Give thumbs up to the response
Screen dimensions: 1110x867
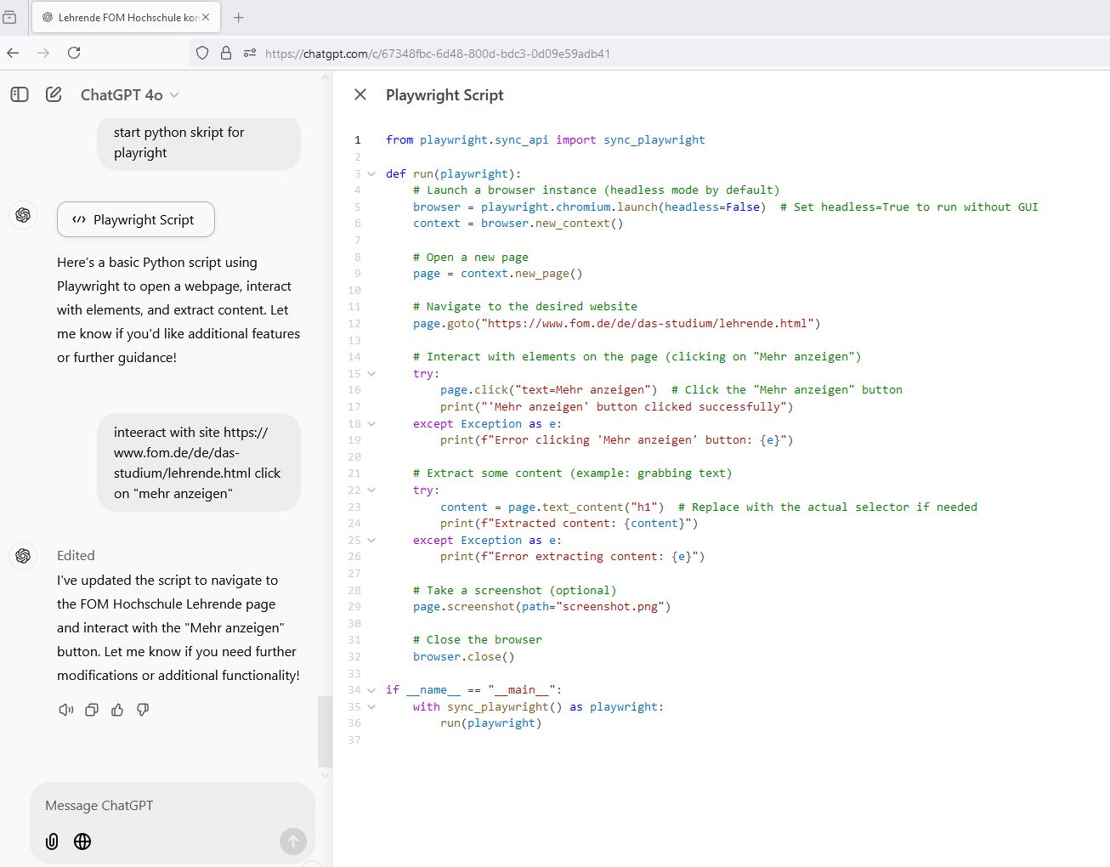(117, 710)
